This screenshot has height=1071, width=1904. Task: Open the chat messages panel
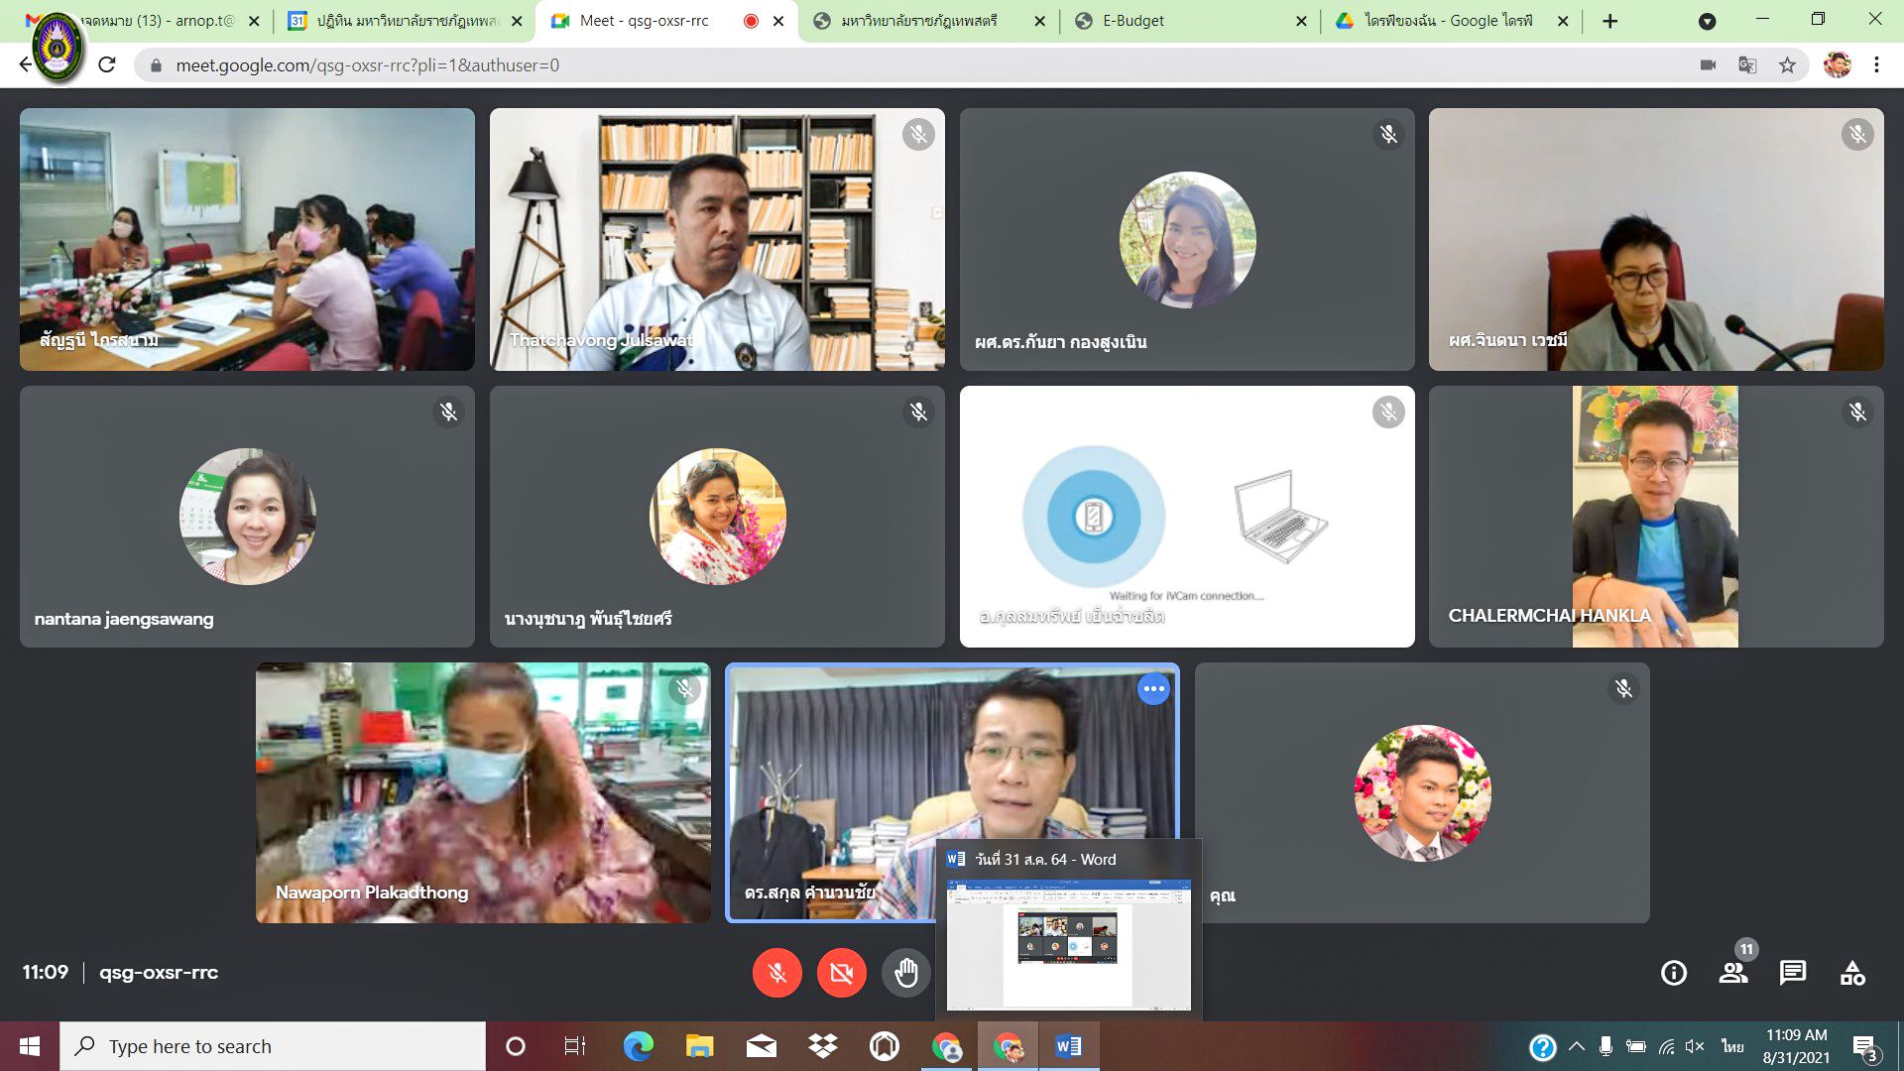coord(1792,973)
